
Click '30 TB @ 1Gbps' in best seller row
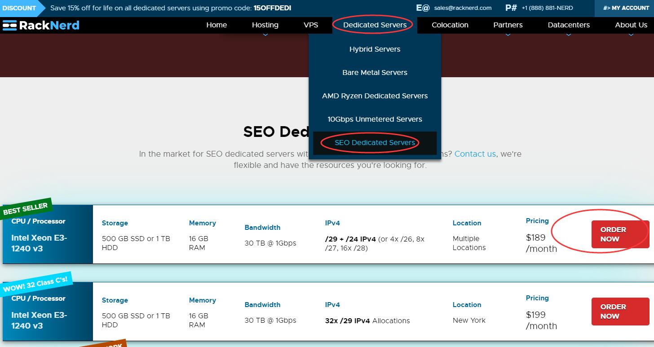[270, 243]
